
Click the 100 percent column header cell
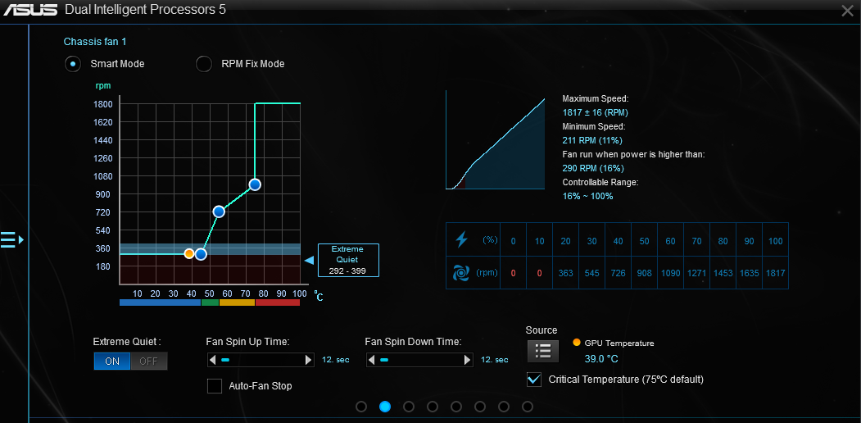pos(776,240)
